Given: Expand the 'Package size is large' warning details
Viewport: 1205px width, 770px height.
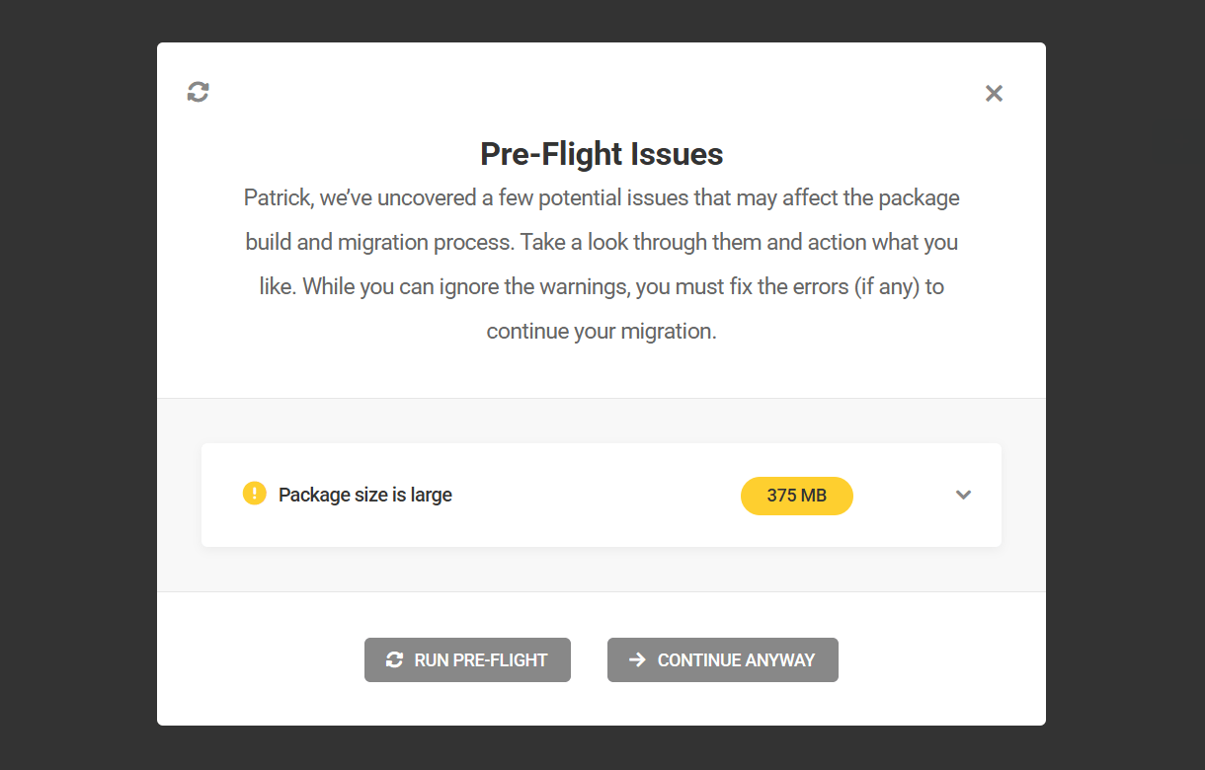Looking at the screenshot, I should click(963, 495).
